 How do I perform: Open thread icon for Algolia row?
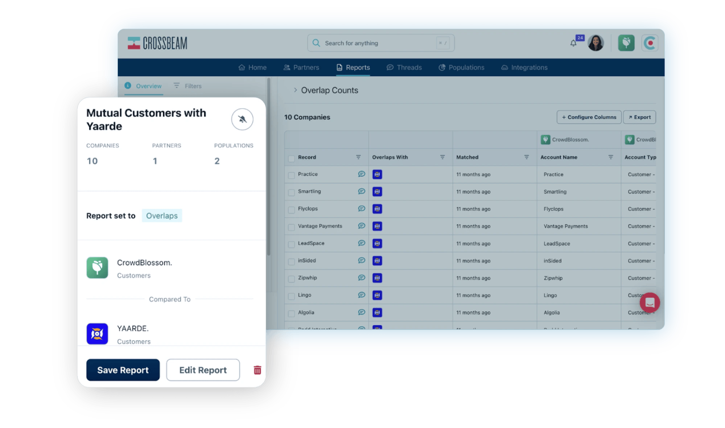click(362, 312)
